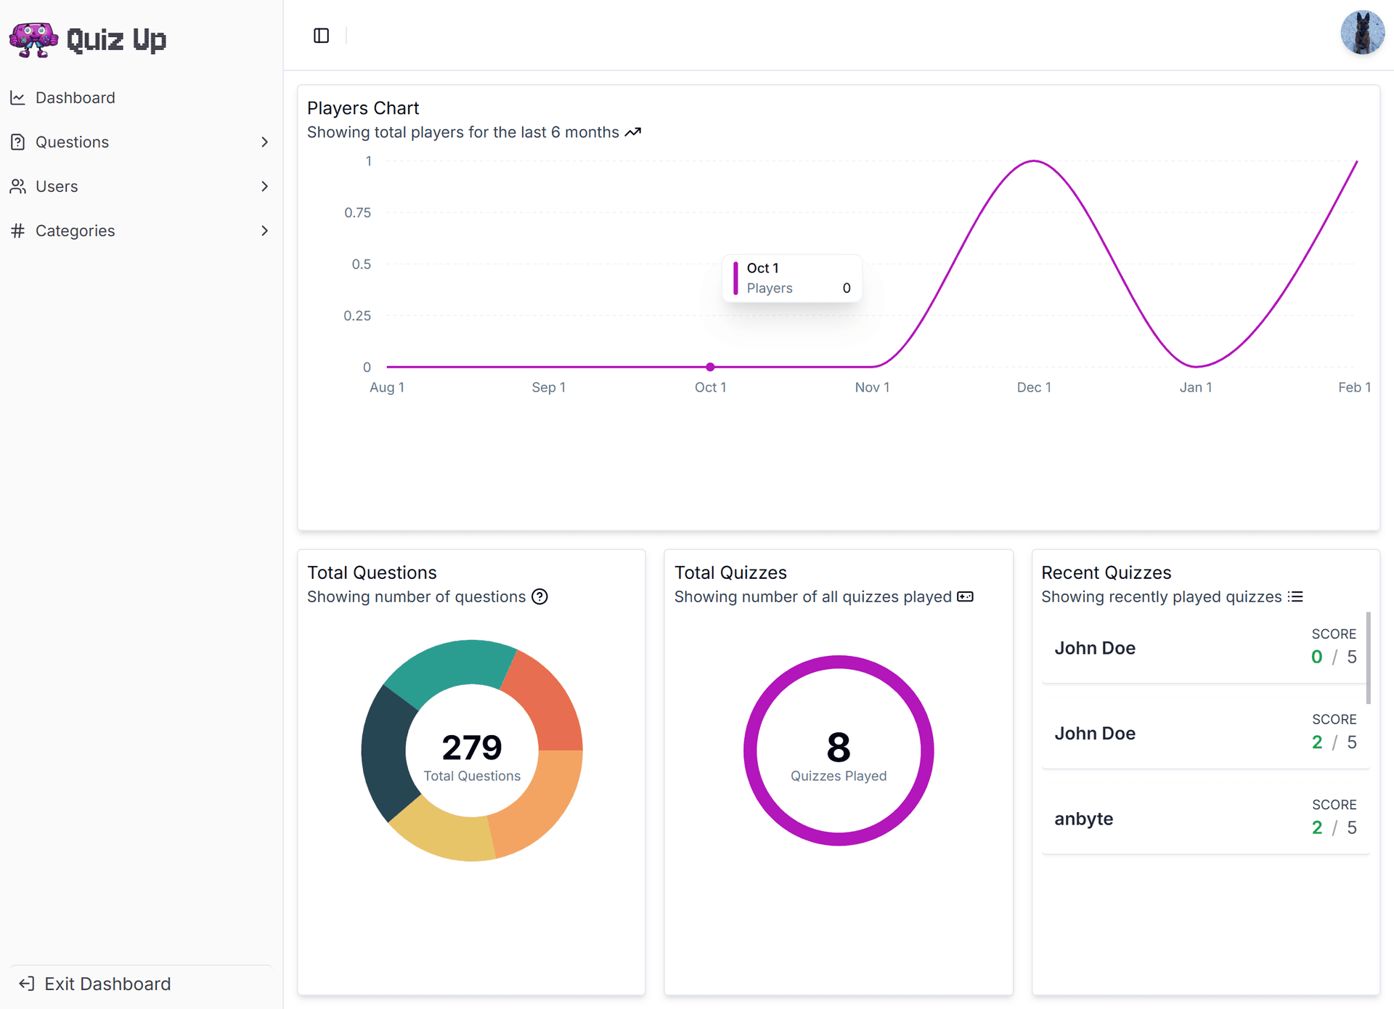Click the Recent Quizzes heading
Screen dimensions: 1394x1009
1106,572
